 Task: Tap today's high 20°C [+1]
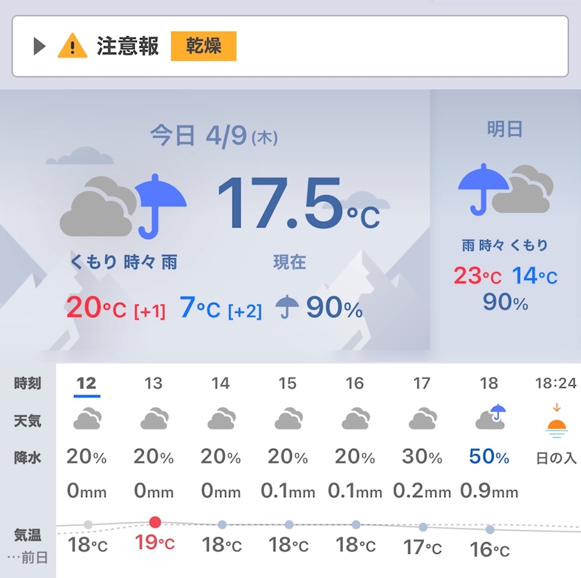(116, 308)
